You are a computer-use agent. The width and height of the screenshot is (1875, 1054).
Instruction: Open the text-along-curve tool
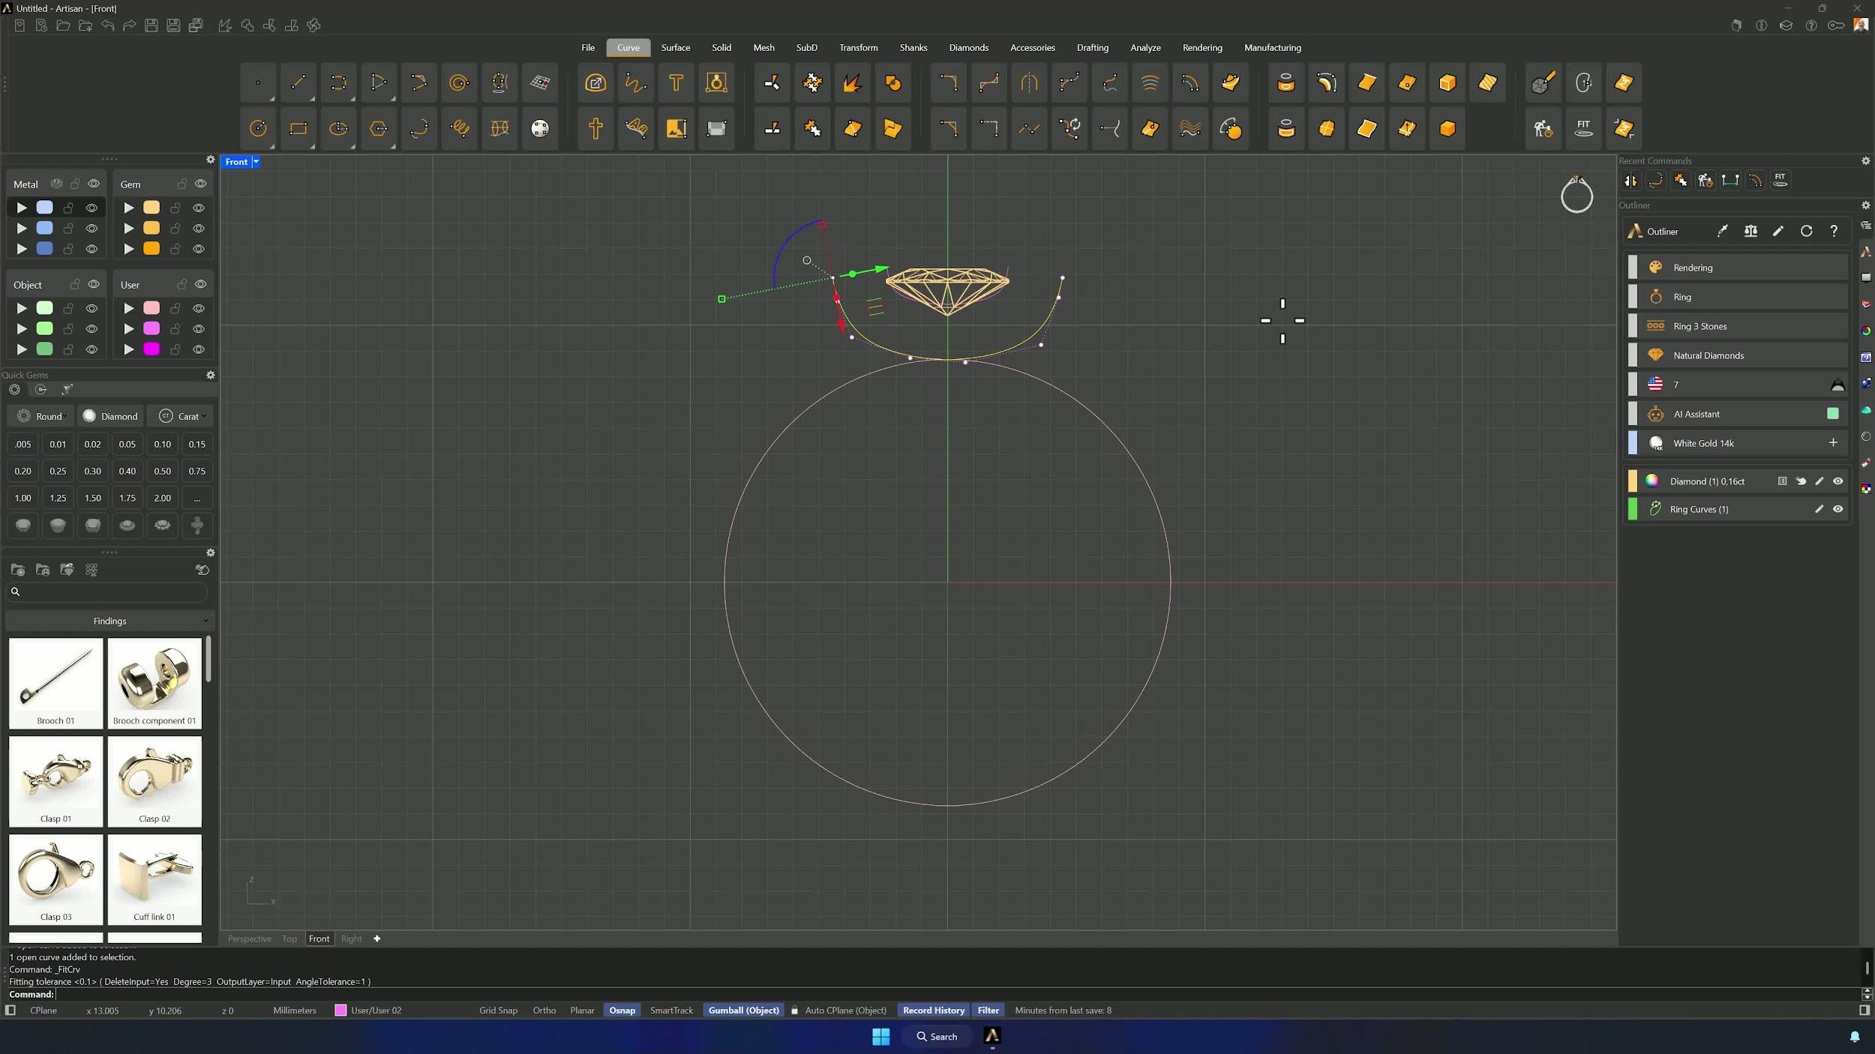636,128
